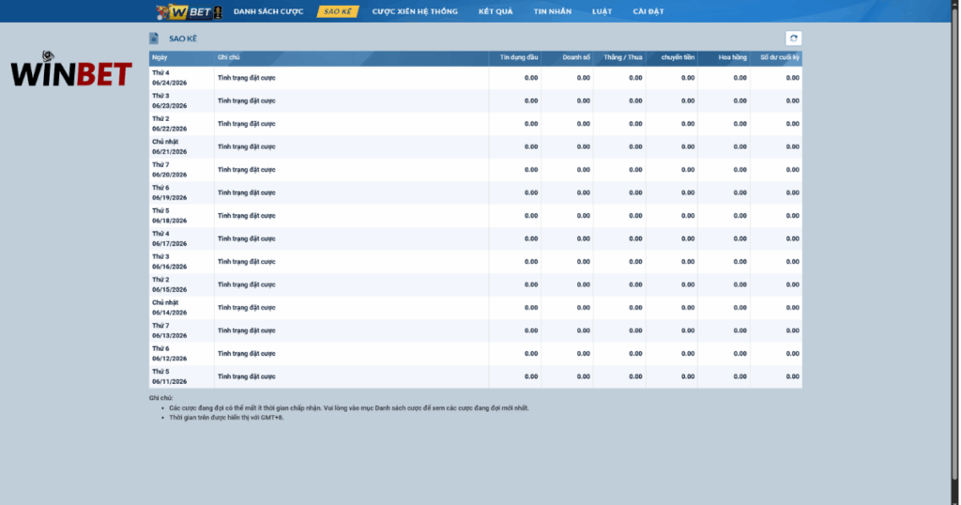Click the statement document icon beside SAO KÊ
961x505 pixels.
[154, 38]
